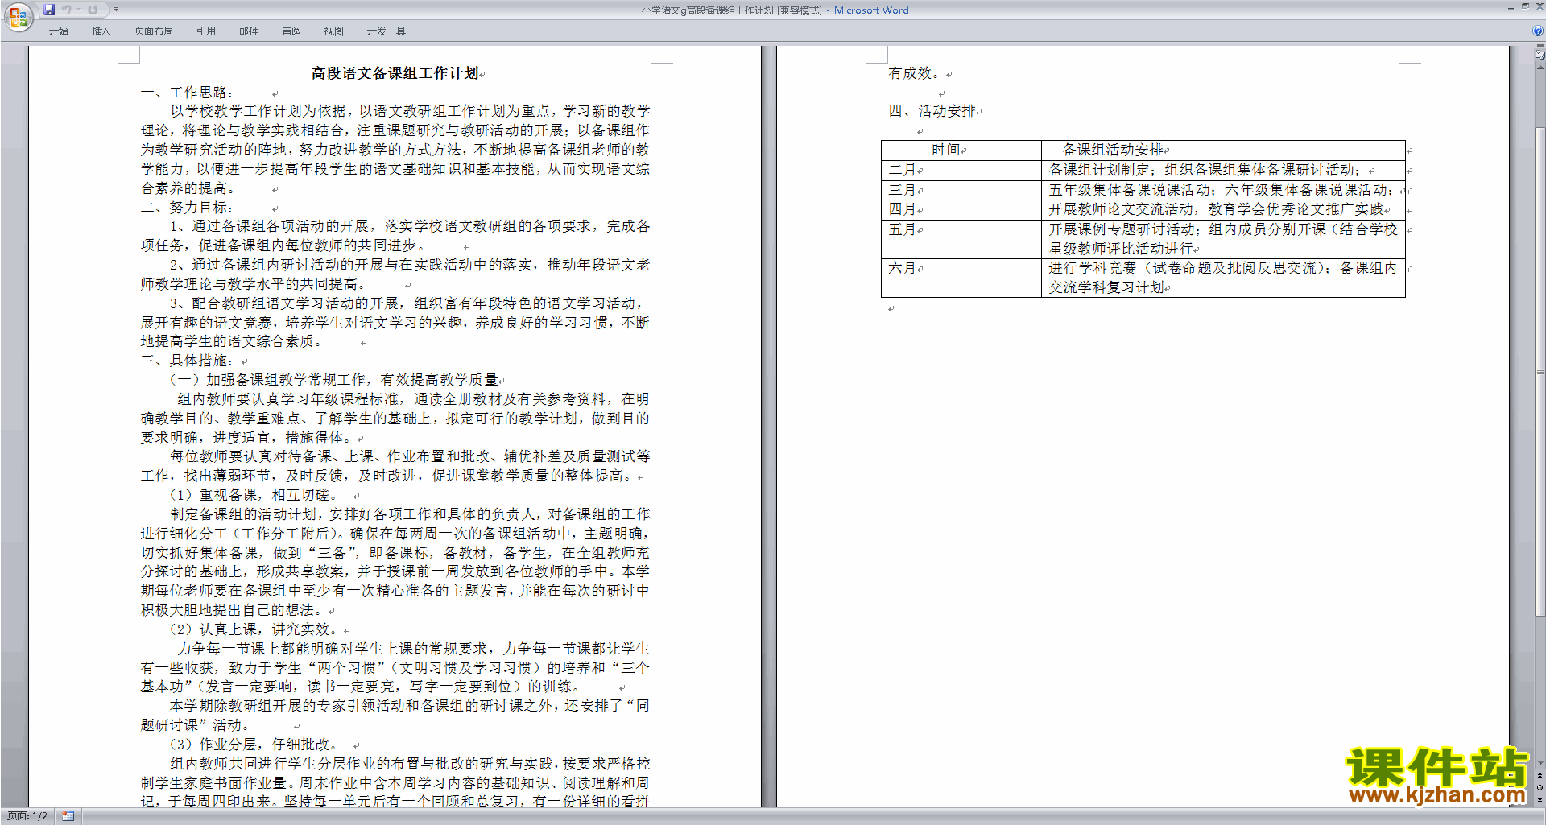Open the 开始 ribbon tab
Image resolution: width=1546 pixels, height=825 pixels.
[58, 31]
